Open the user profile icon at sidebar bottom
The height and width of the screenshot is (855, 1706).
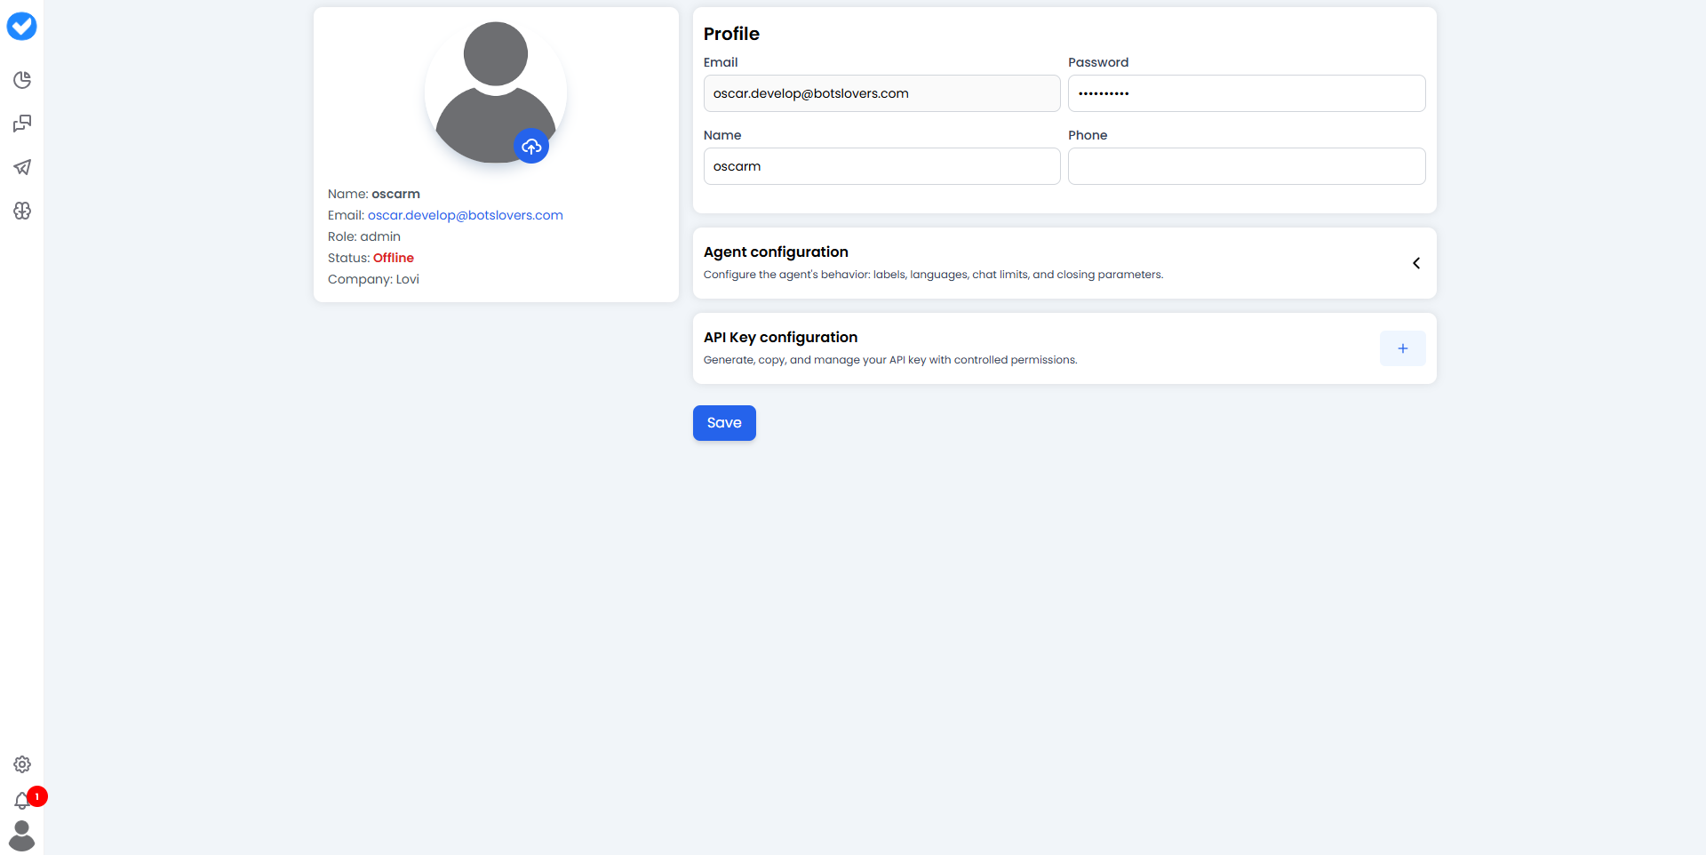22,835
